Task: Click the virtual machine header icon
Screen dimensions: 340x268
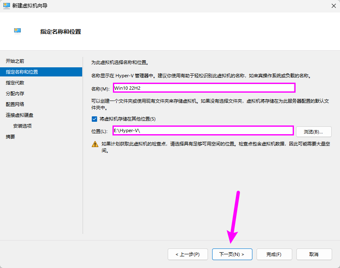Action: [17, 31]
